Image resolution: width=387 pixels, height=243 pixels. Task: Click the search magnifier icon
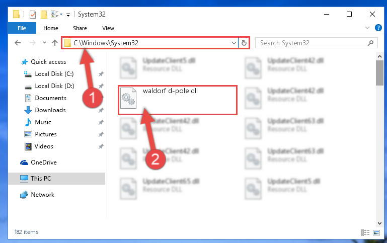point(370,43)
